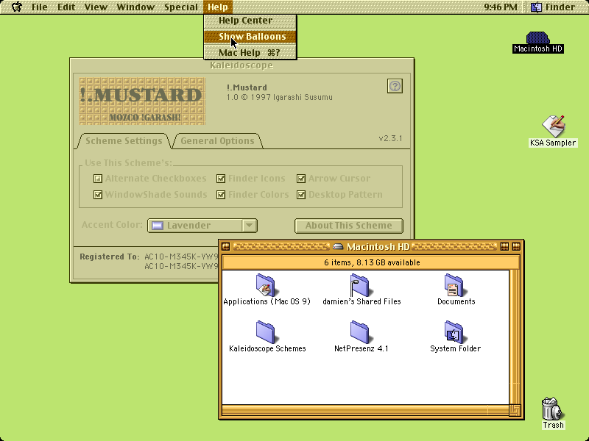
Task: Choose Mac Help from Help menu
Action: click(x=250, y=53)
